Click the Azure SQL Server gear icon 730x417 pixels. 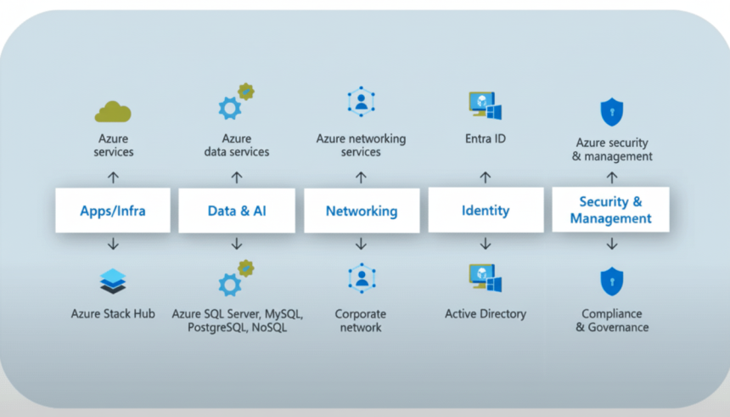(235, 279)
